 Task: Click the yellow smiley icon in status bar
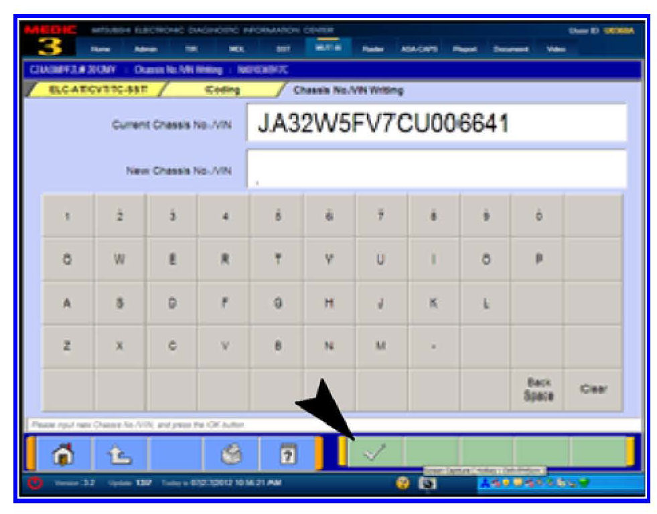coord(404,485)
